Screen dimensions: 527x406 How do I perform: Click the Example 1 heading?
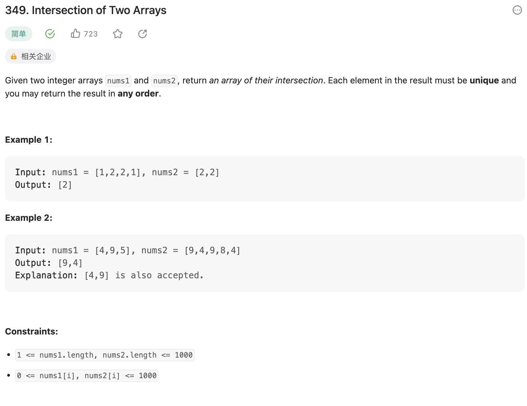29,140
